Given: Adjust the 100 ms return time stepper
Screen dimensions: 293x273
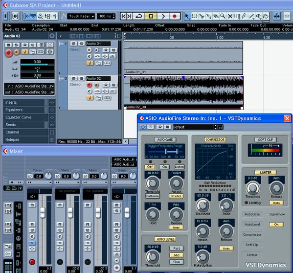Looking at the screenshot, I should click(x=114, y=16).
